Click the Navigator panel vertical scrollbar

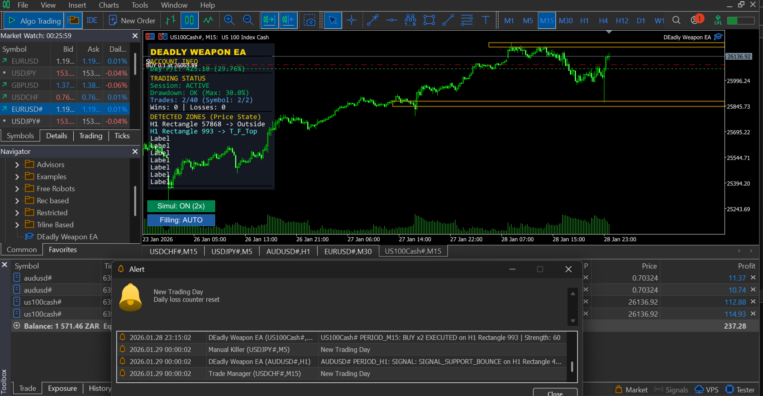coord(135,201)
